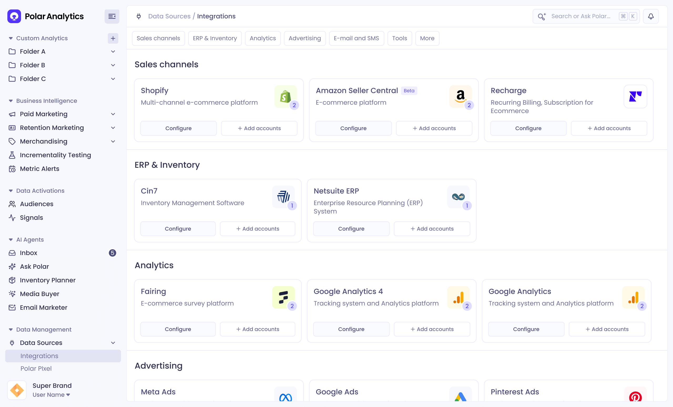Select the Analytics filter tab
Screen dimensions: 673x407
pyautogui.click(x=262, y=38)
